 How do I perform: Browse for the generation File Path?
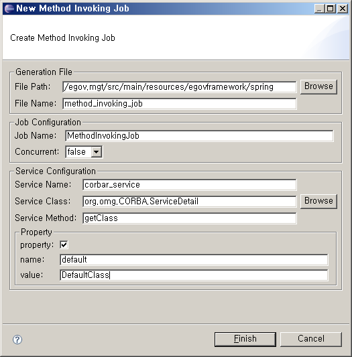tap(318, 87)
